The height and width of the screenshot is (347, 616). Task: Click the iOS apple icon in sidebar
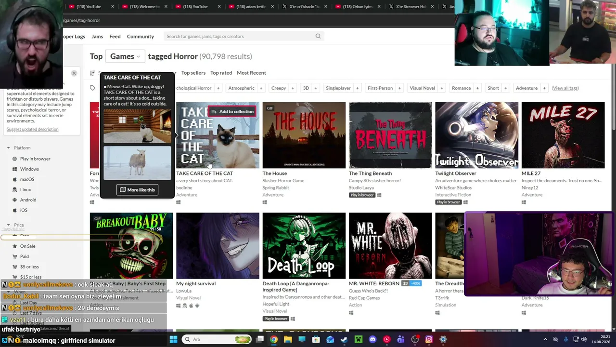point(15,210)
